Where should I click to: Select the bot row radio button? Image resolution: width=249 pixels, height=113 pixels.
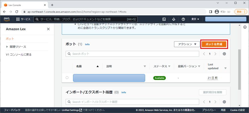(x=67, y=78)
